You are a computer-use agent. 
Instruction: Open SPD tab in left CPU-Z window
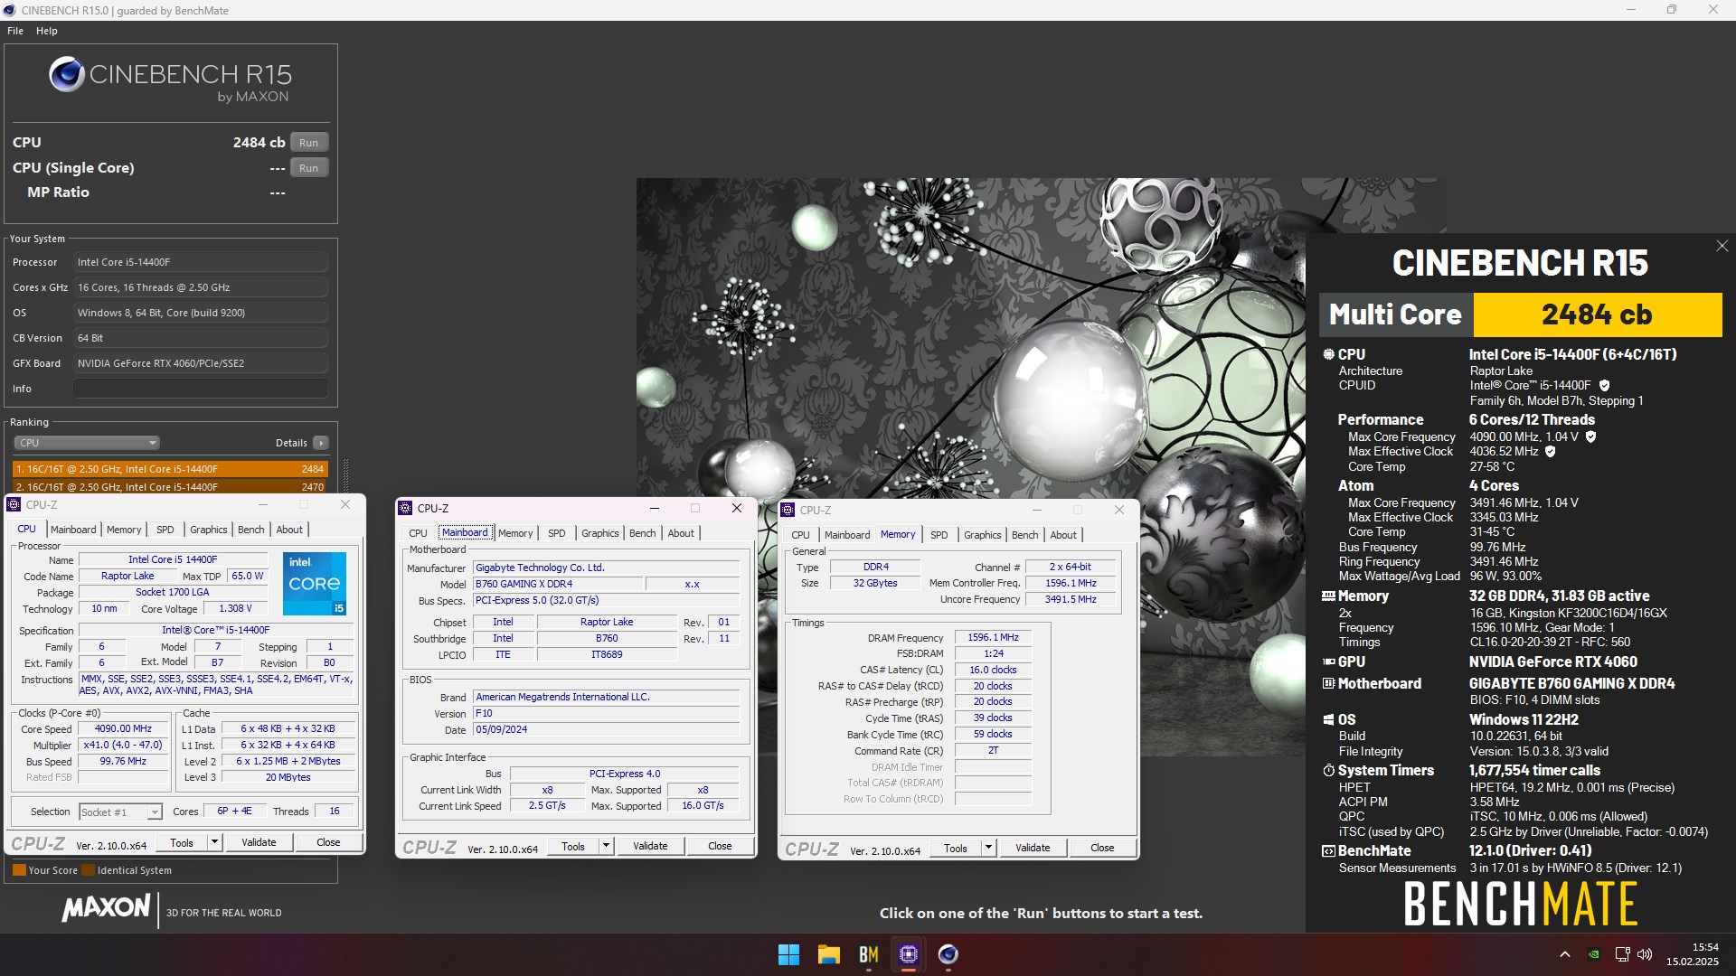pos(165,530)
